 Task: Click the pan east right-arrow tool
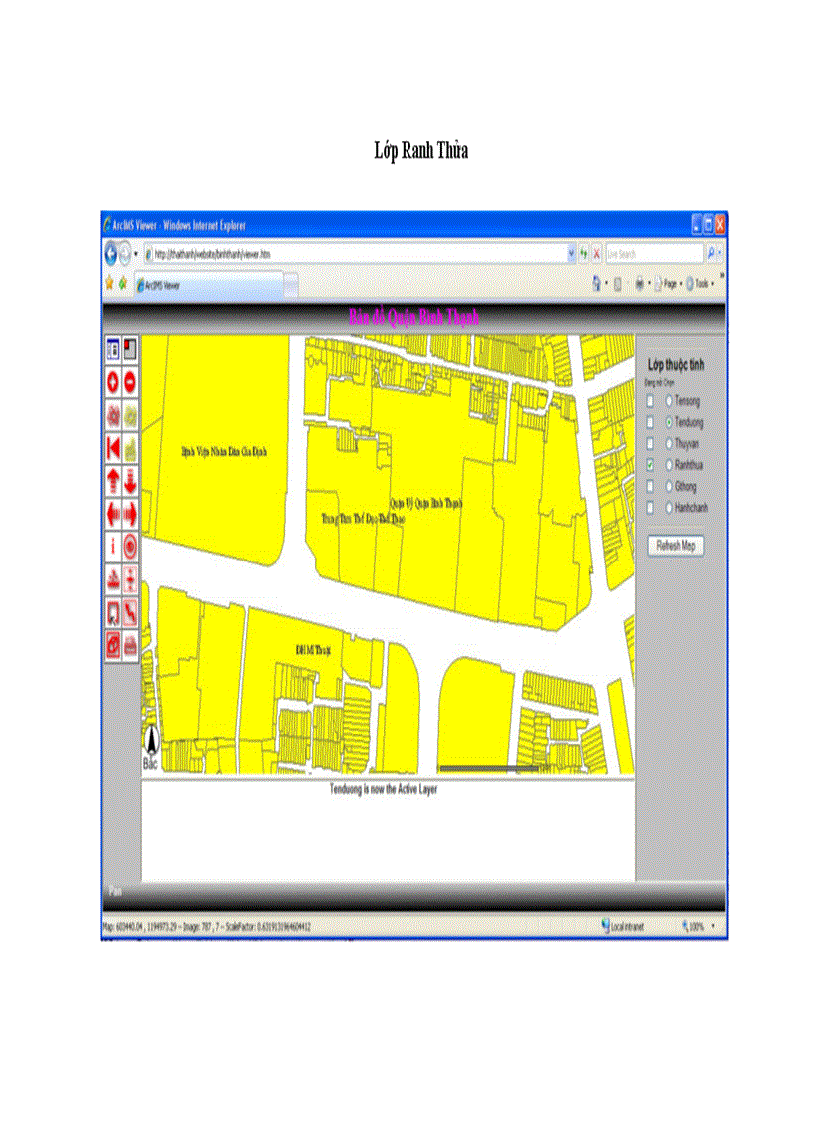131,513
